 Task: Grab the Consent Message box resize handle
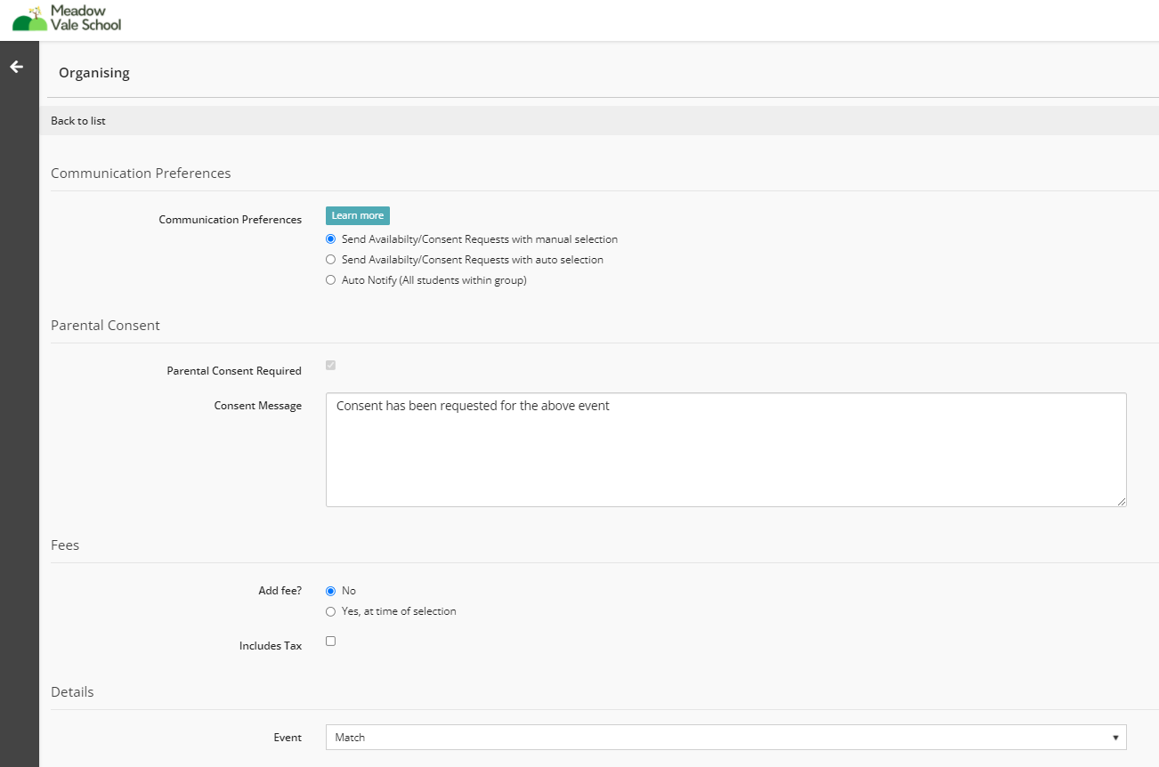(x=1121, y=501)
